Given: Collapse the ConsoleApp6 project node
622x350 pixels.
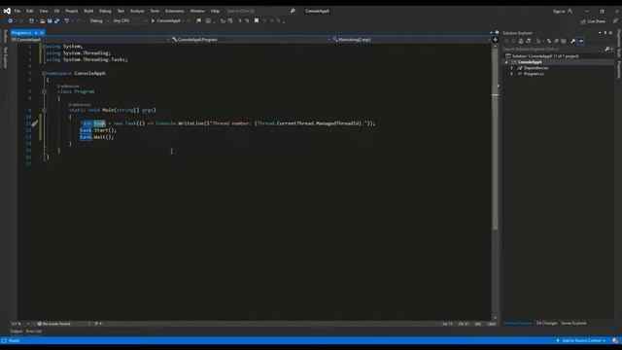Looking at the screenshot, I should (506, 62).
